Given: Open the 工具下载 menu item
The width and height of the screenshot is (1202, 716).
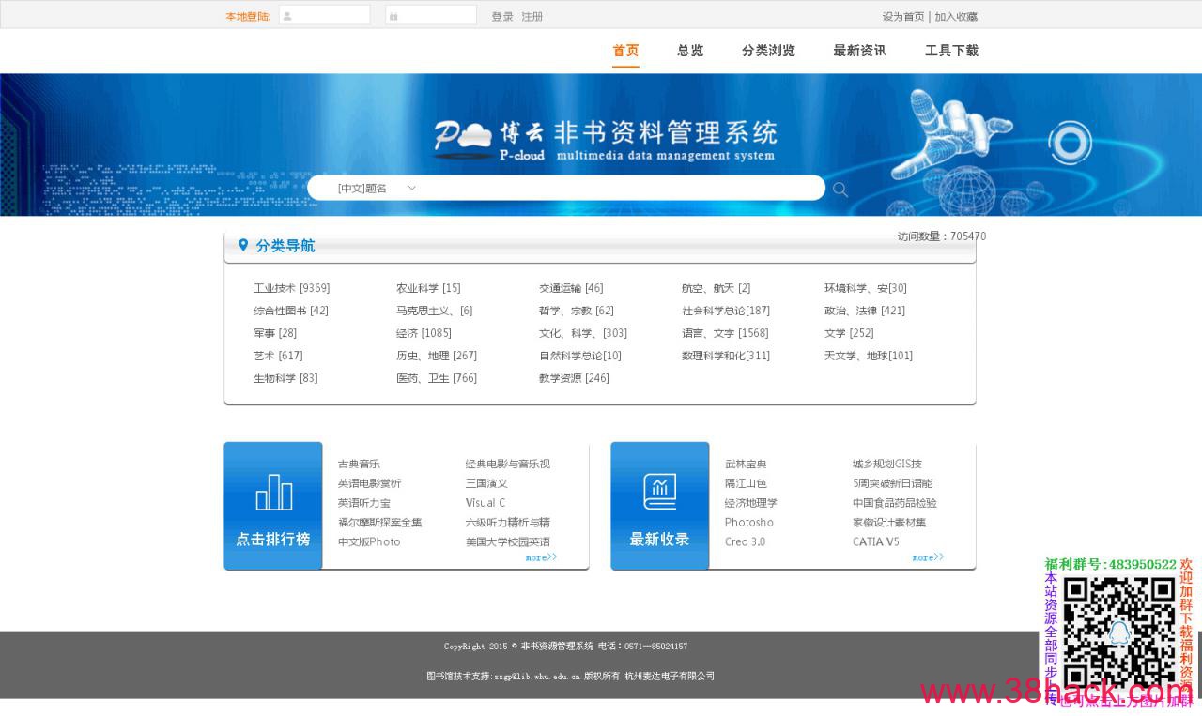Looking at the screenshot, I should 951,51.
